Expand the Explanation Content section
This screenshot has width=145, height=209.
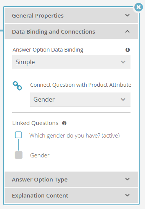coord(71,195)
